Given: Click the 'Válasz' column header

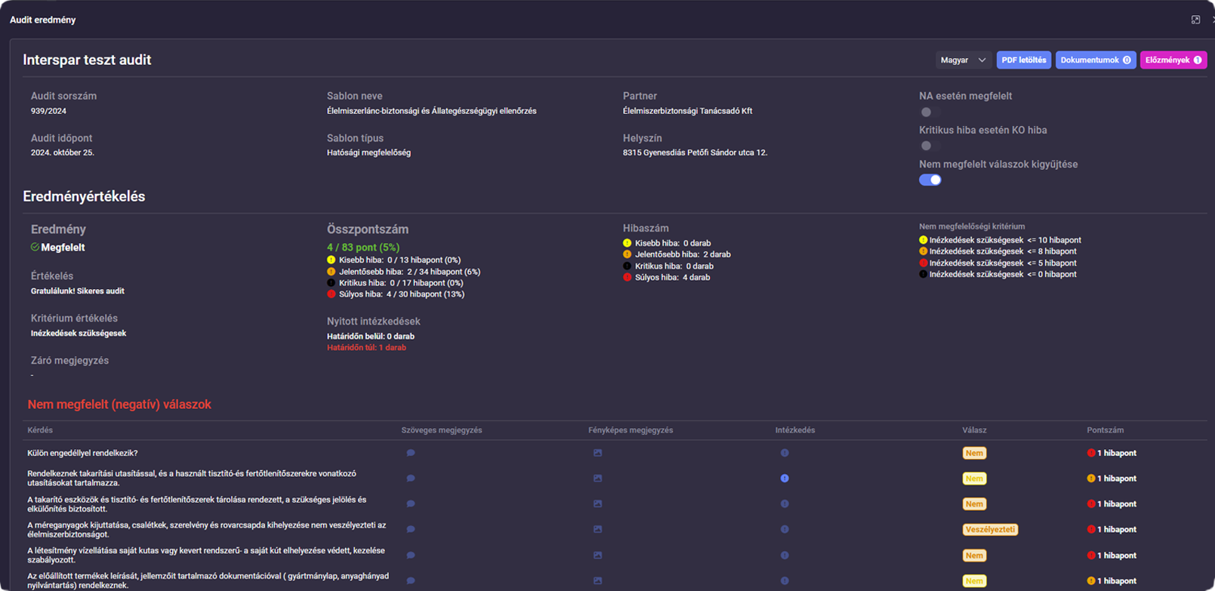Looking at the screenshot, I should (x=974, y=430).
